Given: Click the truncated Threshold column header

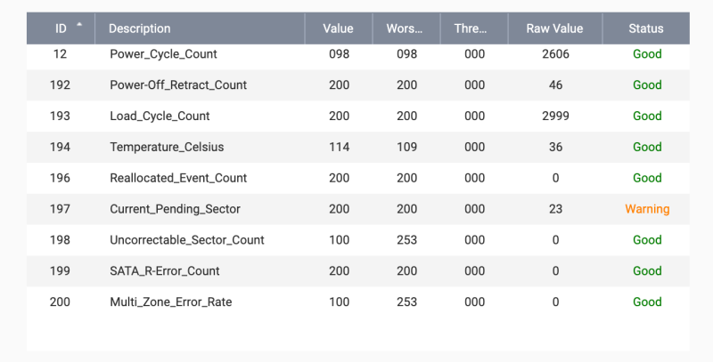Looking at the screenshot, I should [474, 28].
